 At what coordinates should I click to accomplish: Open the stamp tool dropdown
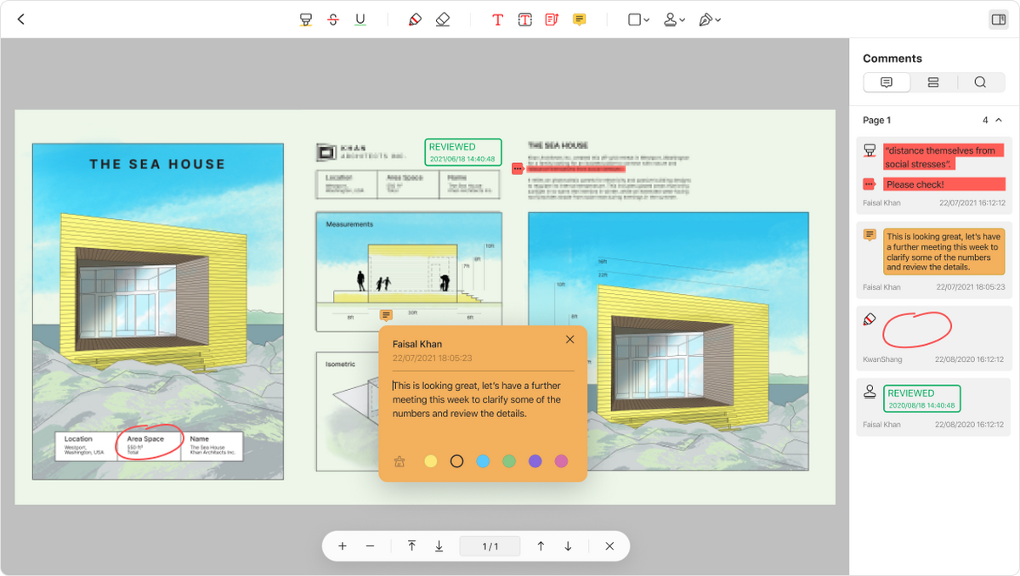pos(674,20)
